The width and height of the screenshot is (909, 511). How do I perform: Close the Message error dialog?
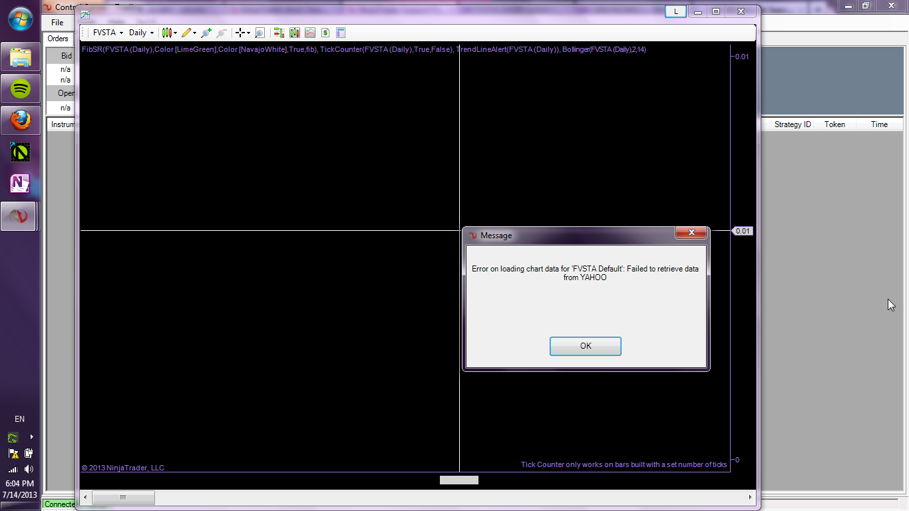coord(691,232)
